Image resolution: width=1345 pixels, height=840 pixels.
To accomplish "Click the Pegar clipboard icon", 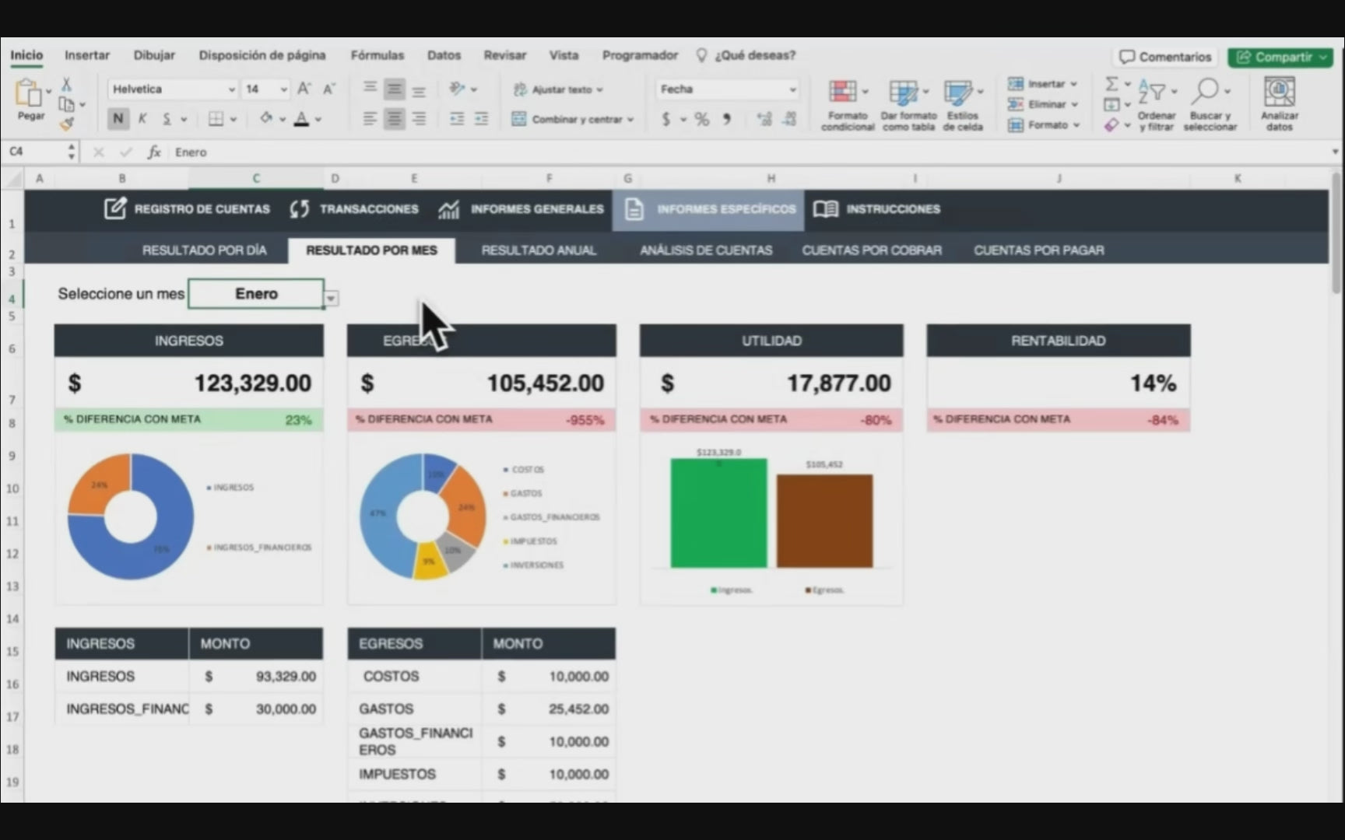I will point(29,94).
